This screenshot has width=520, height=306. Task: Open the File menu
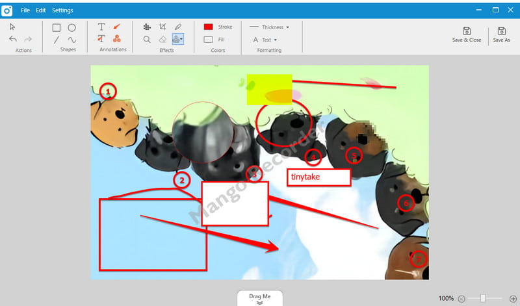click(25, 10)
